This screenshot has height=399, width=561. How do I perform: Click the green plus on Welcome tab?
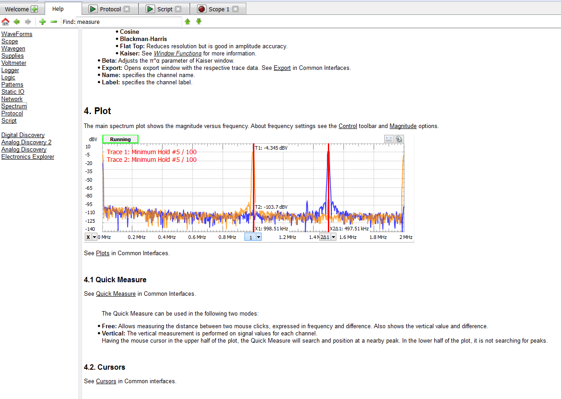pyautogui.click(x=34, y=9)
